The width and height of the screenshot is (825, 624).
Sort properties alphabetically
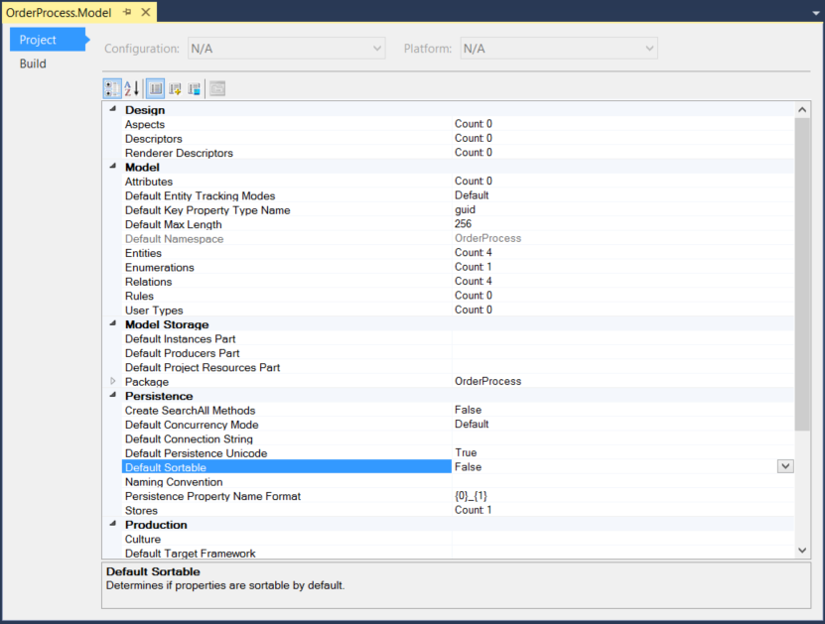point(131,89)
